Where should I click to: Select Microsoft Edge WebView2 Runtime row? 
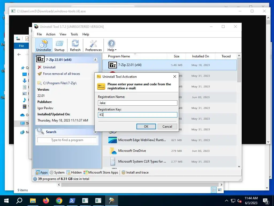[x=169, y=140]
